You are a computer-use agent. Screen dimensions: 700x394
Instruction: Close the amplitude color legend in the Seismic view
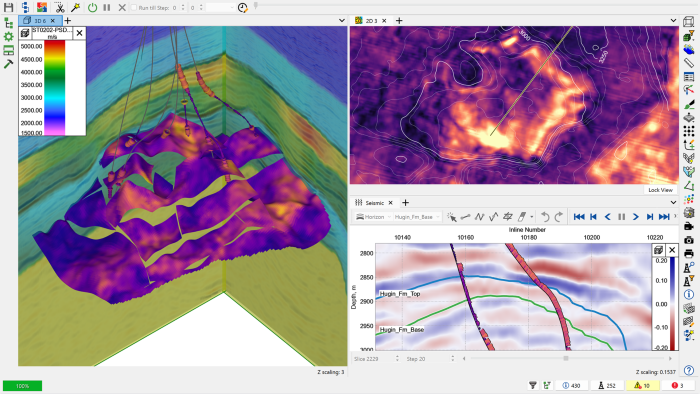tap(672, 250)
